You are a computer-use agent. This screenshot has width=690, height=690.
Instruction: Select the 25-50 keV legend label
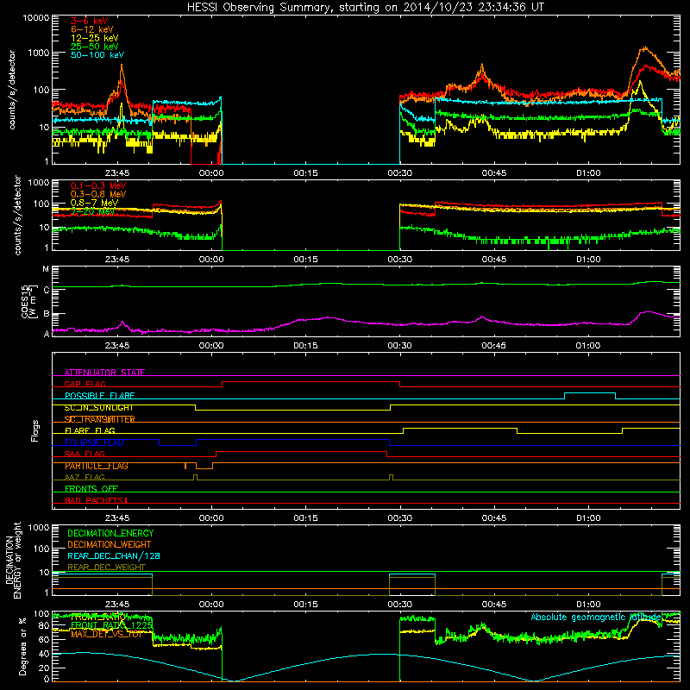pyautogui.click(x=95, y=47)
